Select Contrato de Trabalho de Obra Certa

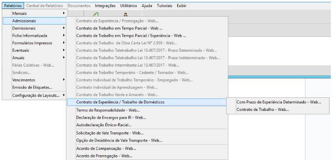[147, 43]
